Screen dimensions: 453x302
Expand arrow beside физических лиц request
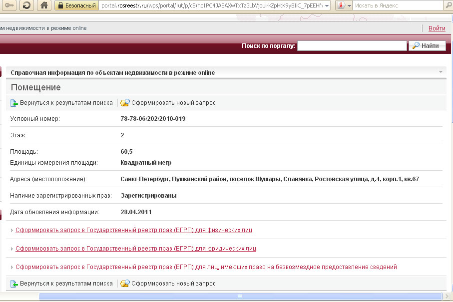point(12,231)
